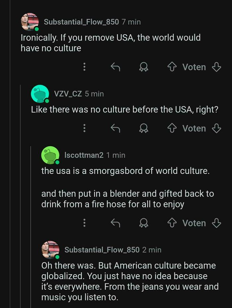The height and width of the screenshot is (308, 232).
Task: Click the award ribbon under the top comment
Action: click(x=143, y=67)
